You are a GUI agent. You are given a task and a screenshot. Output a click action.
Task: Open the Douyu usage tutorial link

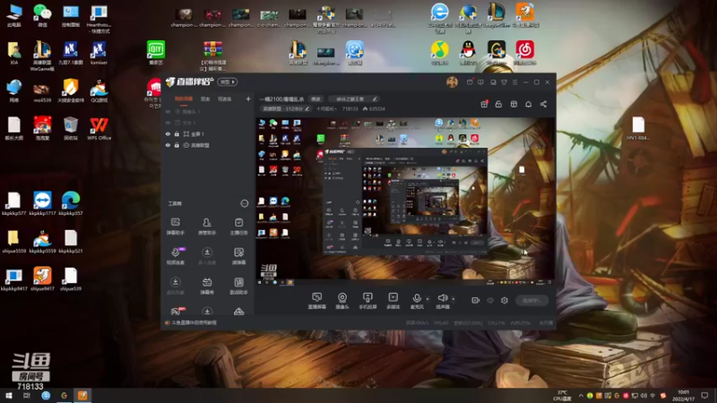(x=194, y=322)
